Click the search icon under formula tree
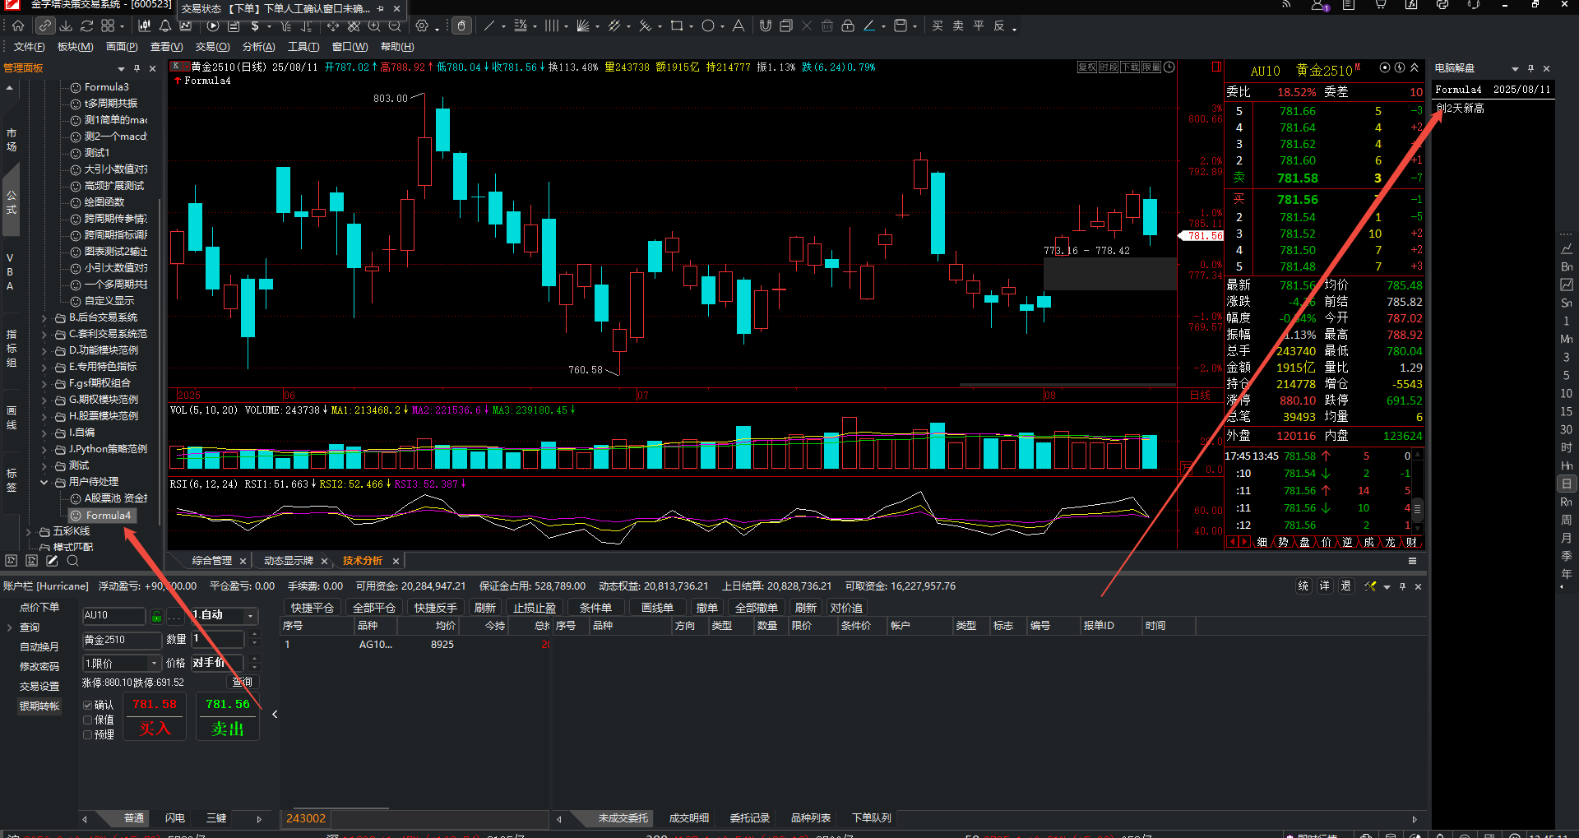 (x=72, y=560)
